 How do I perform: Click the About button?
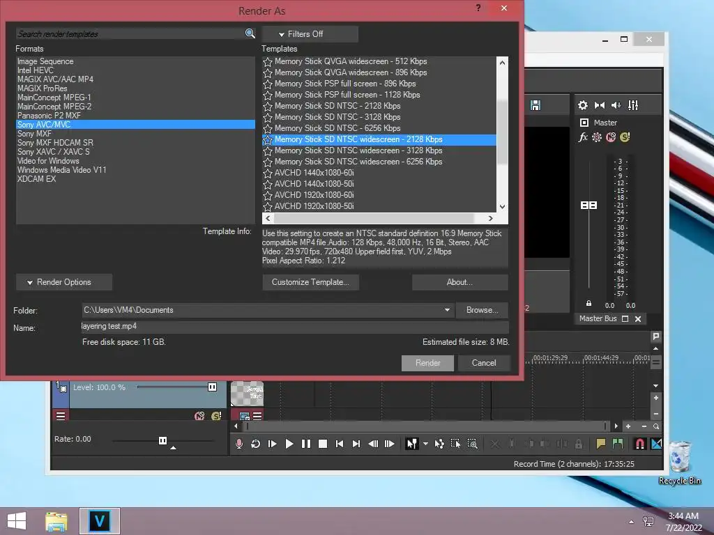coord(459,282)
